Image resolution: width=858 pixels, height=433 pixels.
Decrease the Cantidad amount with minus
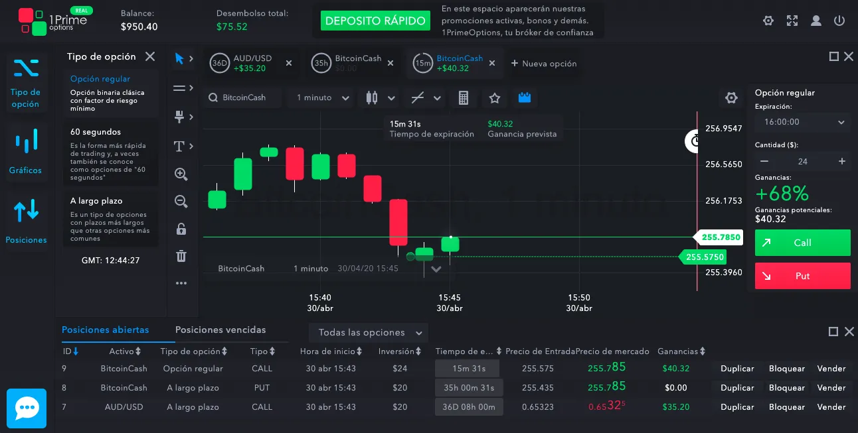pos(764,161)
